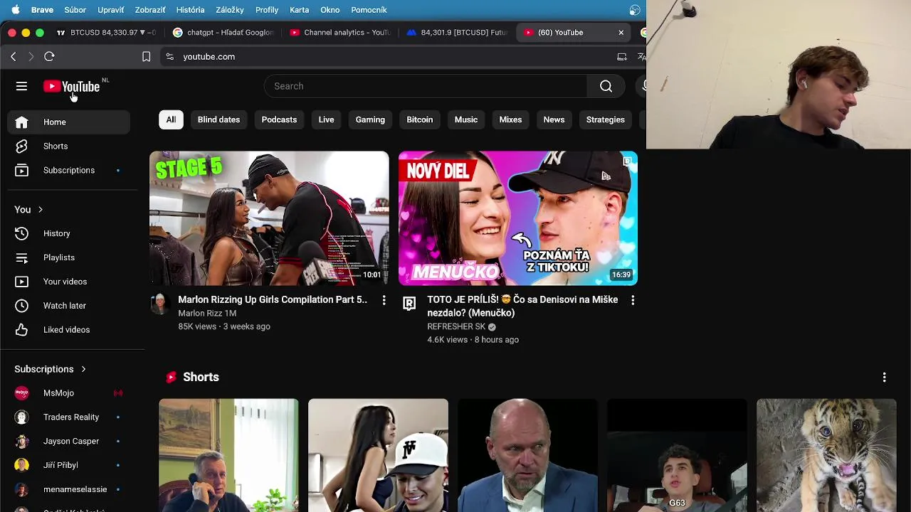Viewport: 911px width, 512px height.
Task: Click Marlon Rizz channel avatar
Action: click(x=160, y=304)
